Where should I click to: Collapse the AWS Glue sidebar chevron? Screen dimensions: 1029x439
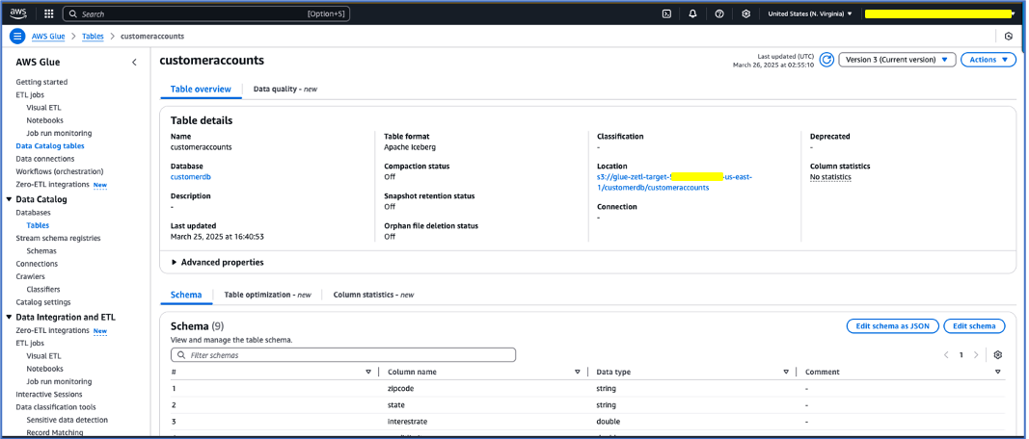(134, 63)
